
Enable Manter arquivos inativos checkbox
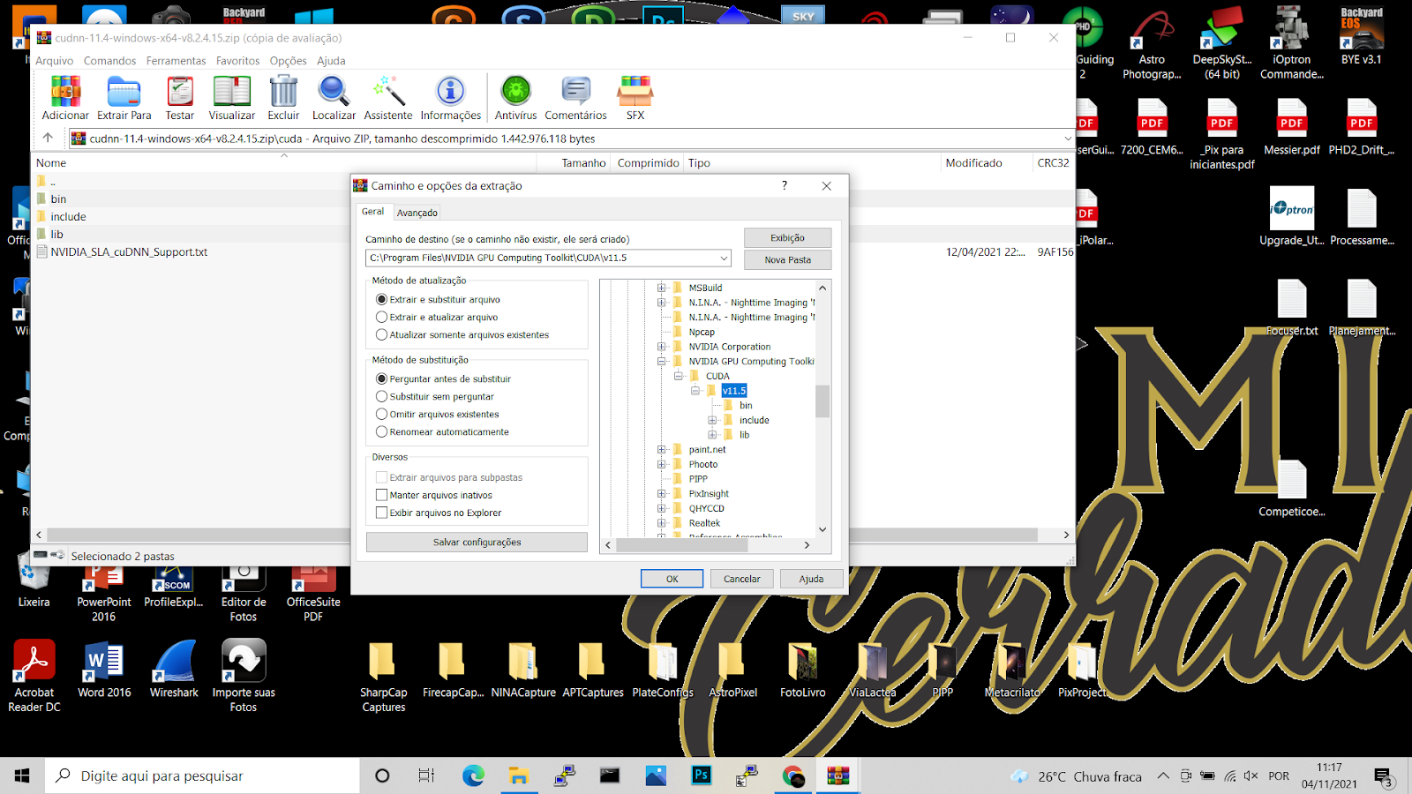point(382,495)
